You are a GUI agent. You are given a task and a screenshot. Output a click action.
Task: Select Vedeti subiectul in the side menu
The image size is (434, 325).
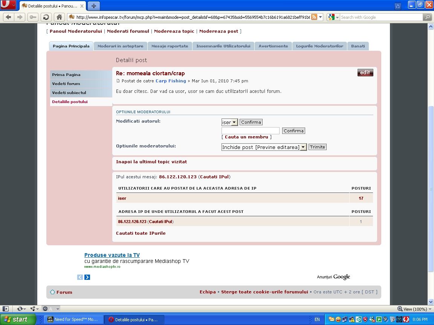(69, 93)
